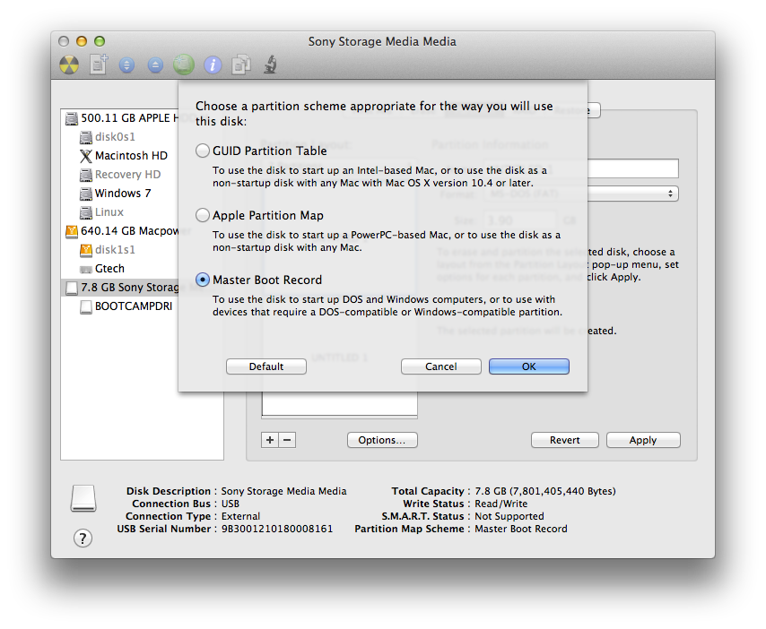
Task: Click the Info toolbar icon
Action: click(213, 65)
